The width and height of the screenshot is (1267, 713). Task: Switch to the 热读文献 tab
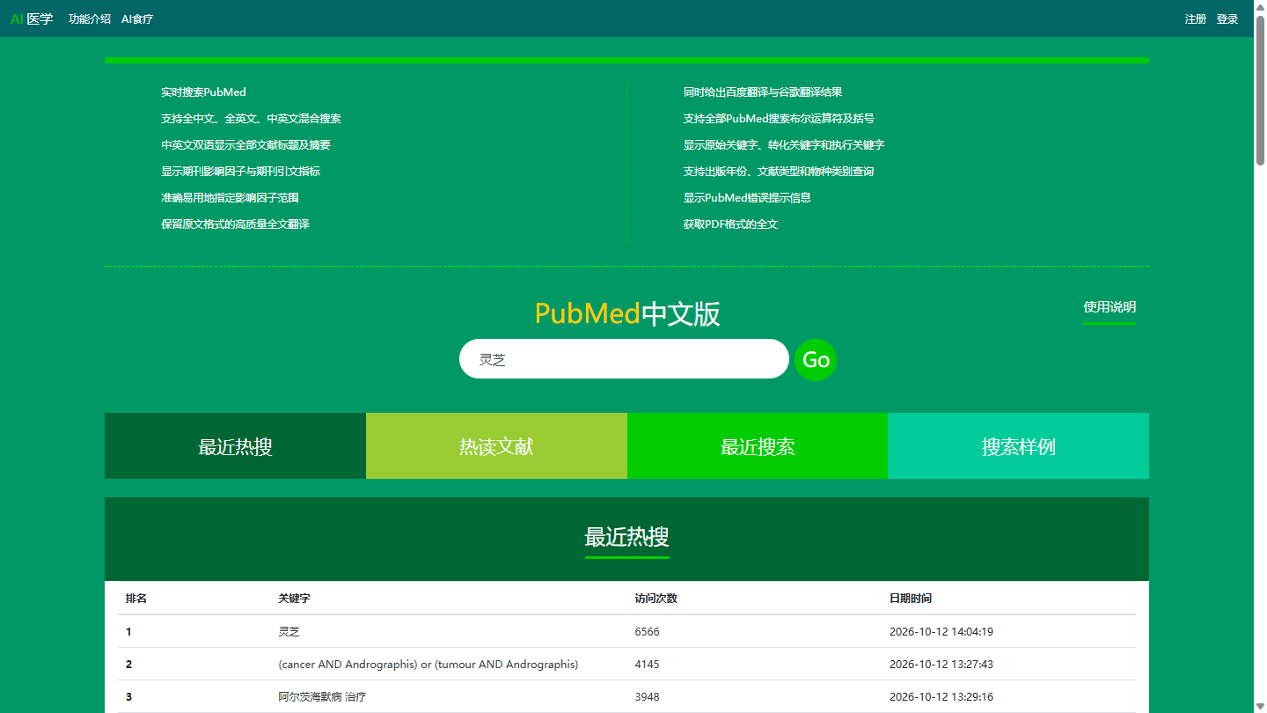click(496, 446)
